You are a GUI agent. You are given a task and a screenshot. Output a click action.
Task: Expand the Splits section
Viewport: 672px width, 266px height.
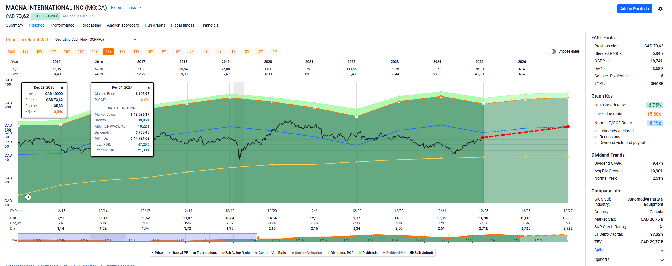(662, 250)
